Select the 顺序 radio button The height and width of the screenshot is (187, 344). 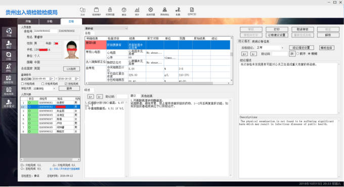click(x=297, y=54)
